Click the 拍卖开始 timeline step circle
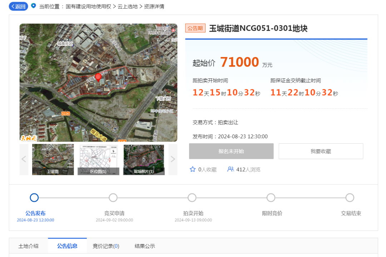386x257 pixels. pos(192,197)
